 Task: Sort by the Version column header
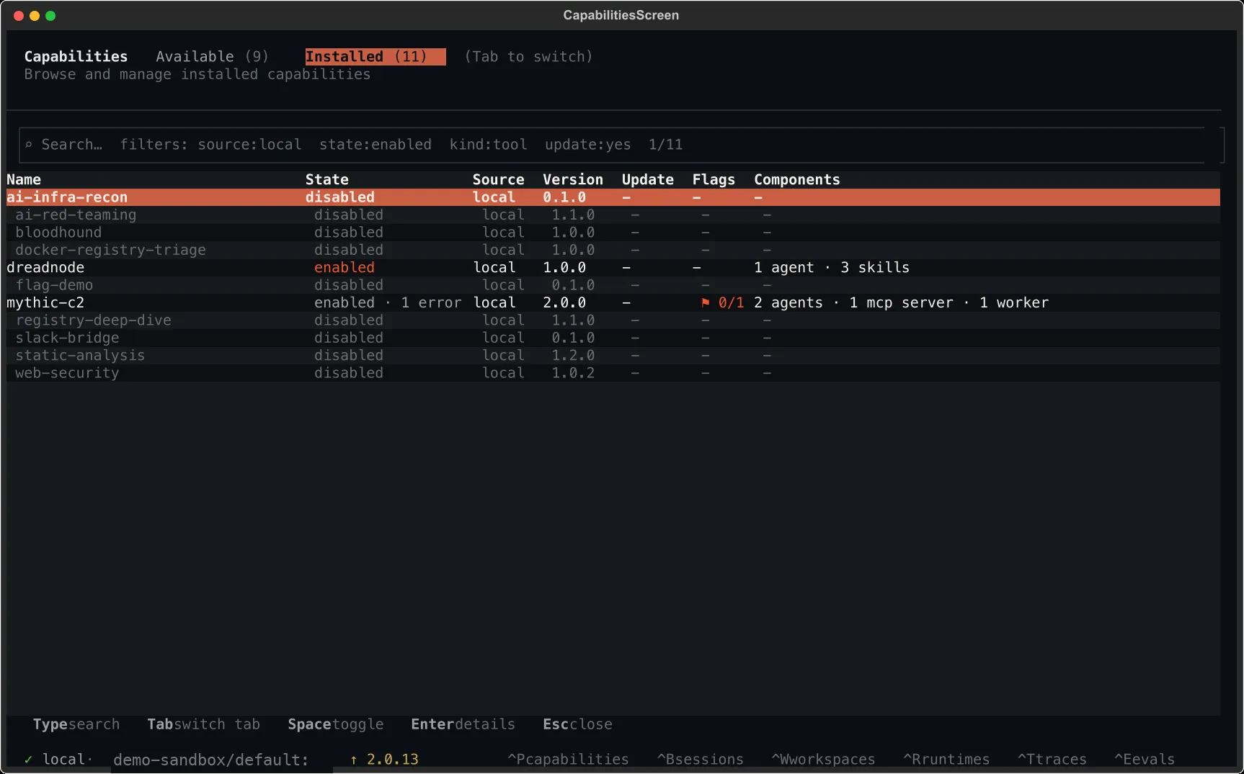click(x=573, y=179)
